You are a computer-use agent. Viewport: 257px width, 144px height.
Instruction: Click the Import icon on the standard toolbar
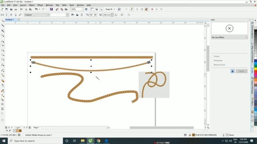click(57, 9)
